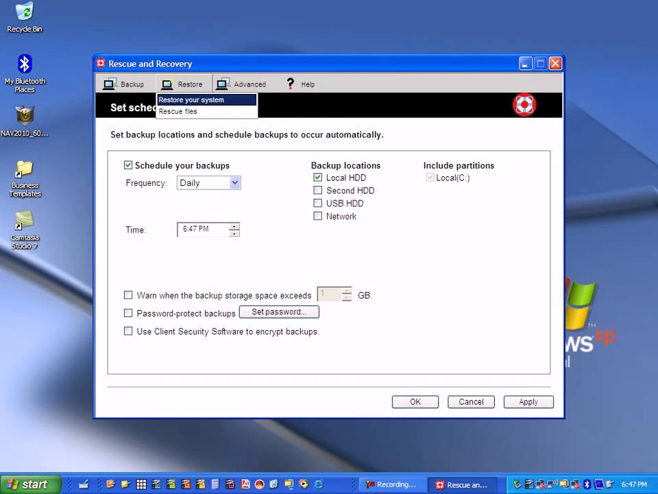Viewport: 658px width, 494px height.
Task: Enable Password-protect backups checkbox
Action: tap(128, 313)
